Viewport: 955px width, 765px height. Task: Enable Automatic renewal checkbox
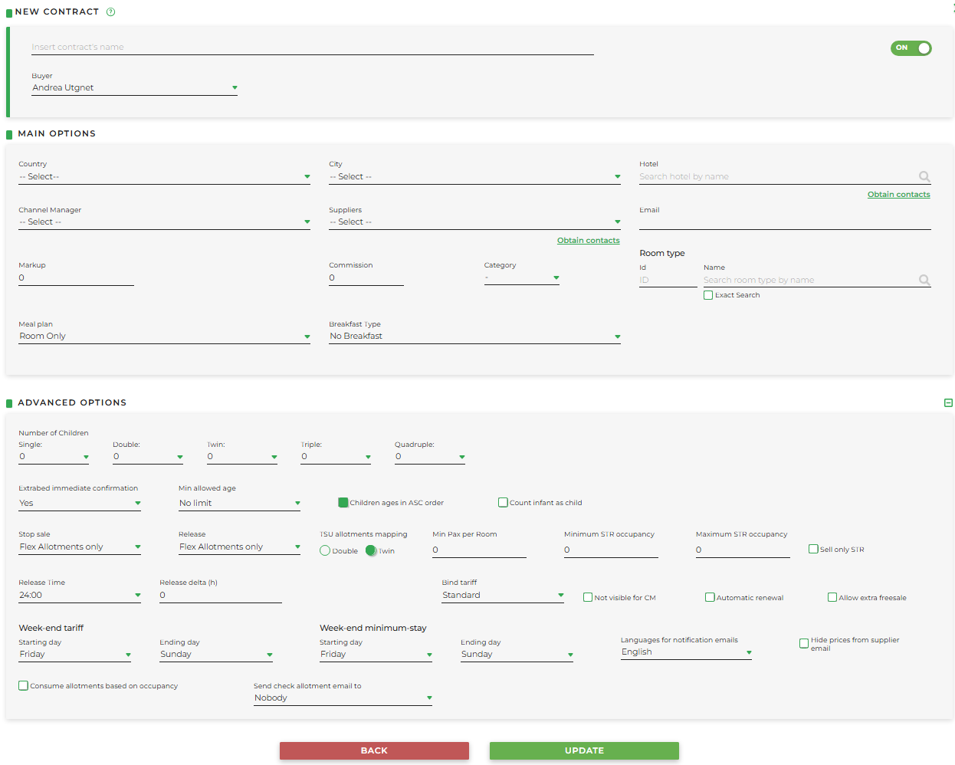(x=710, y=597)
